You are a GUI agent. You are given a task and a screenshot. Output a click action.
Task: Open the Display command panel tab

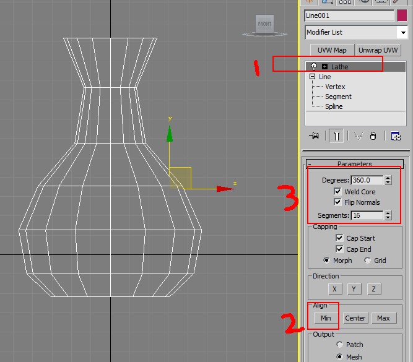381,2
